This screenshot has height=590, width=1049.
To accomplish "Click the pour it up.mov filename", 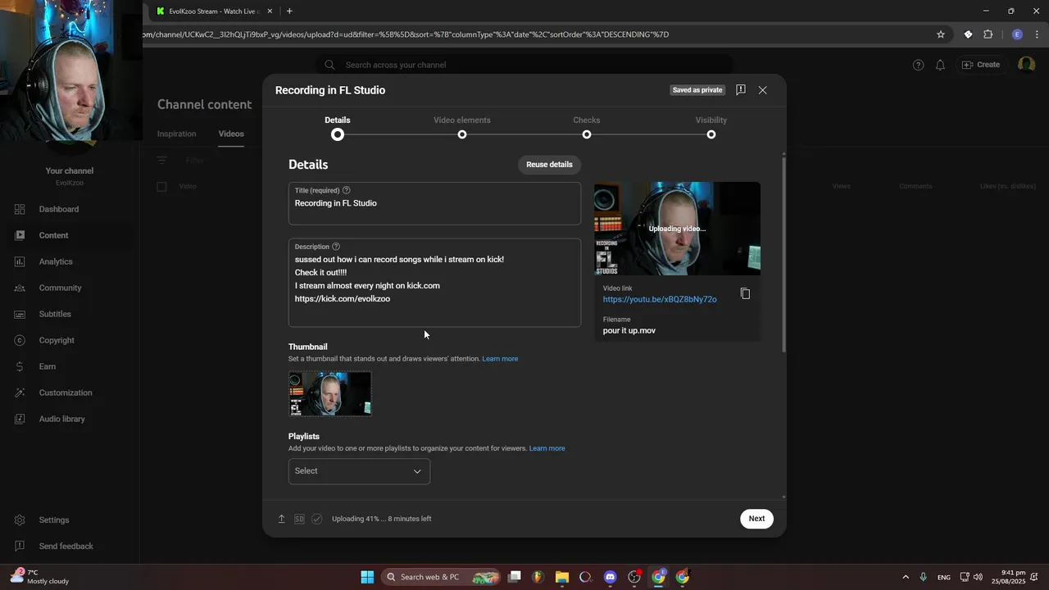I will [629, 330].
